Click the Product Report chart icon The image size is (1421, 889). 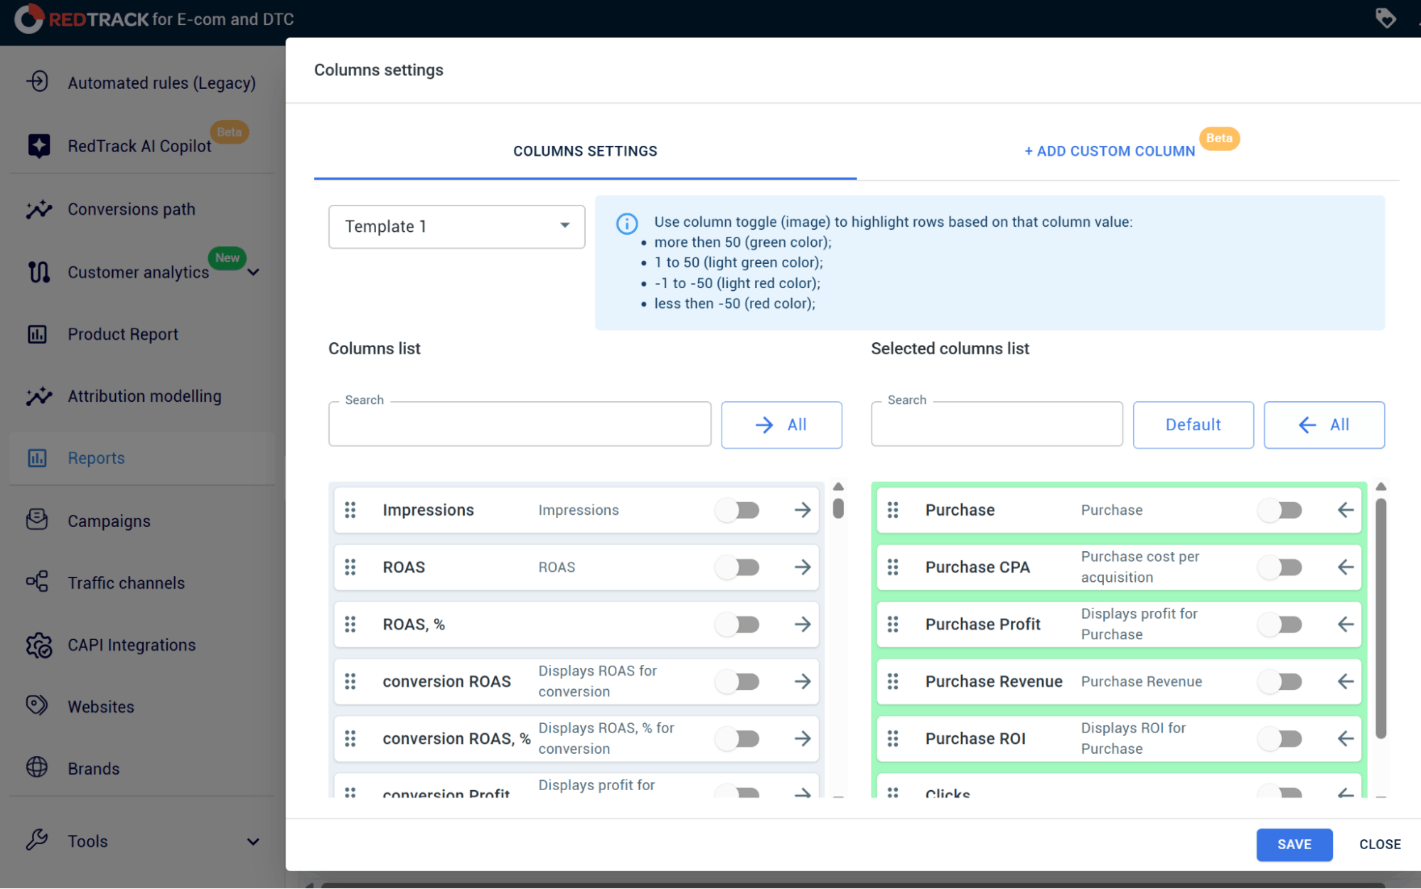[38, 334]
